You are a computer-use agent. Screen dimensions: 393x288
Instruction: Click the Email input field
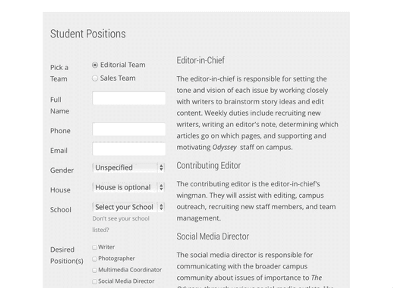(x=129, y=149)
